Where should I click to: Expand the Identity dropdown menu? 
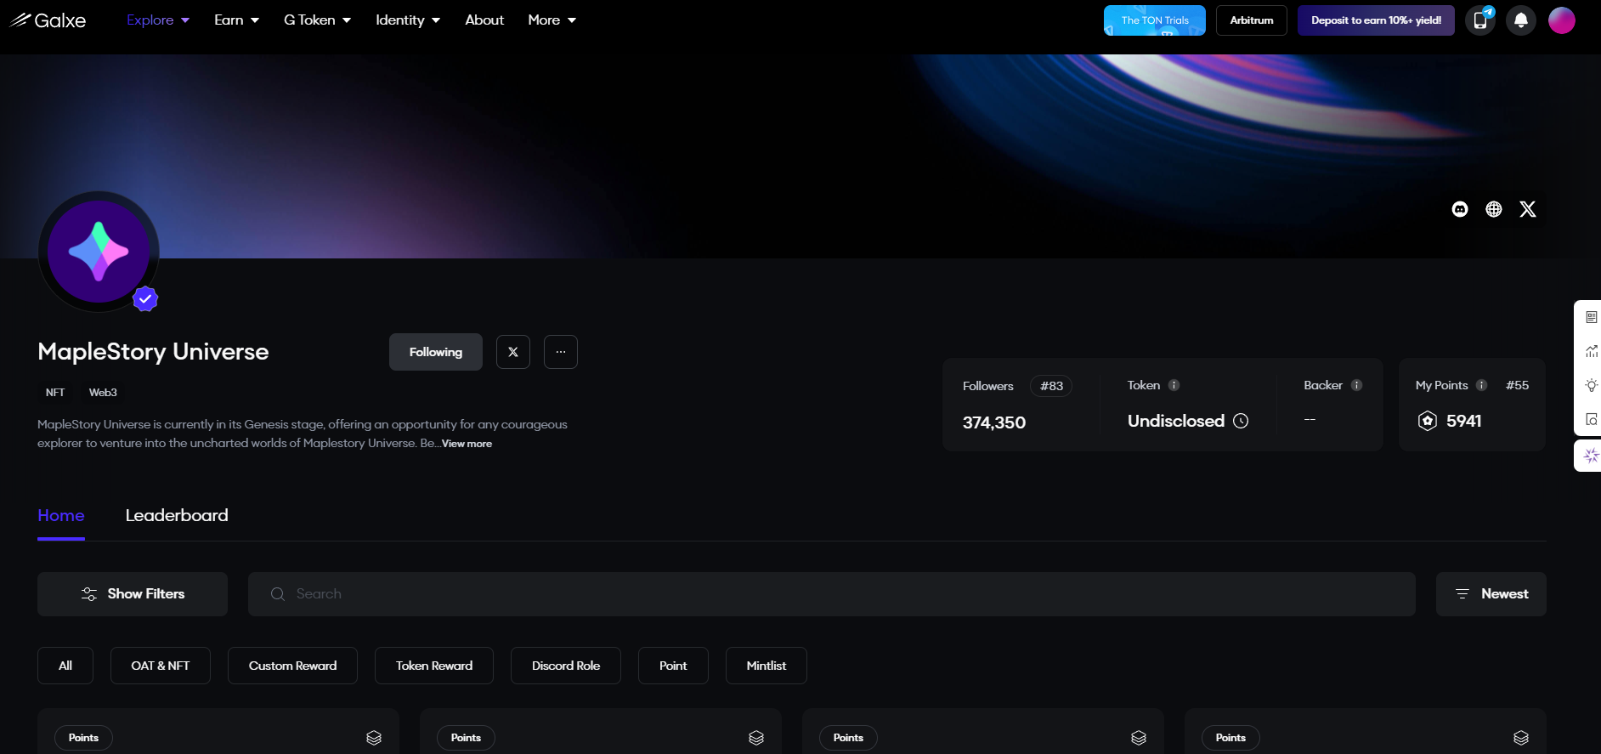(408, 20)
